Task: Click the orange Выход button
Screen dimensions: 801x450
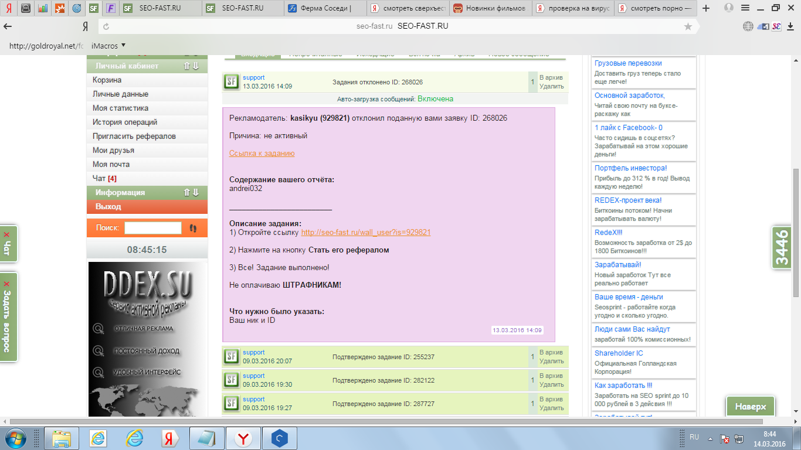Action: (147, 207)
